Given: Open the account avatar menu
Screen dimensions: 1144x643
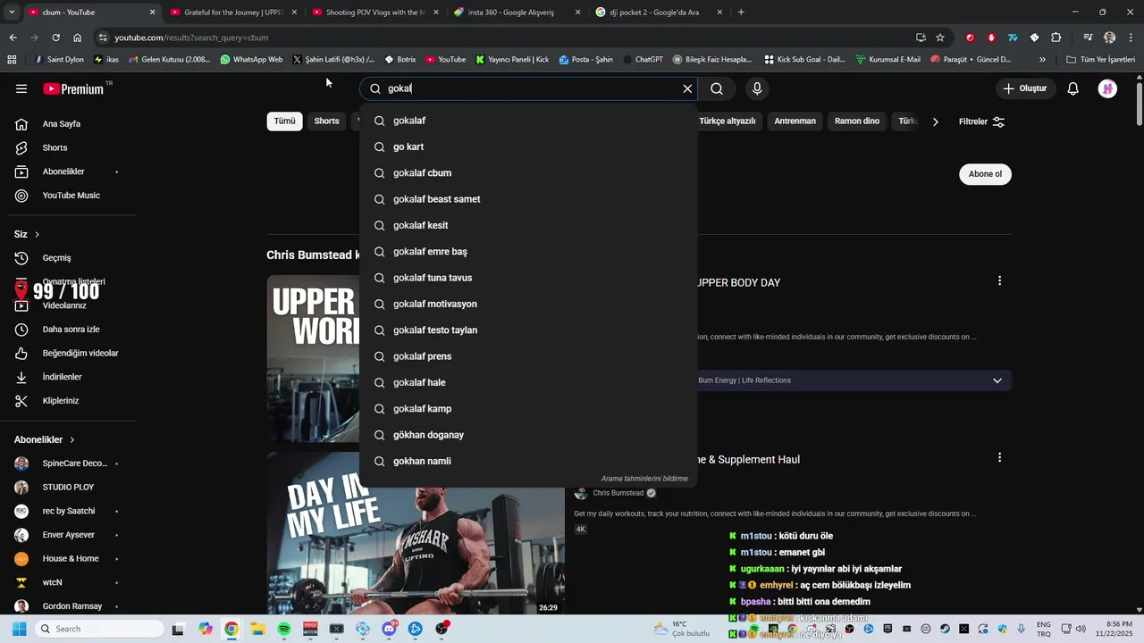Looking at the screenshot, I should click(1107, 88).
